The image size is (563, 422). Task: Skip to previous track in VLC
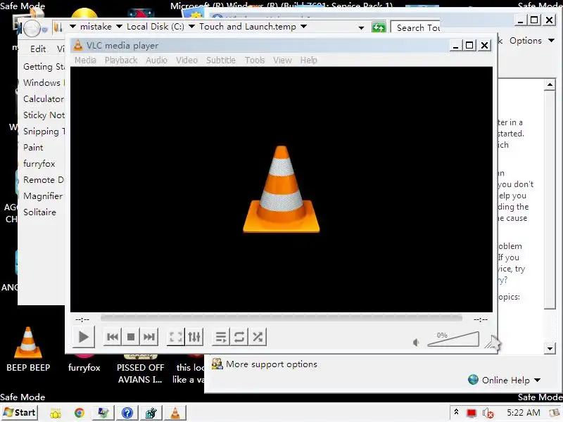(x=113, y=337)
